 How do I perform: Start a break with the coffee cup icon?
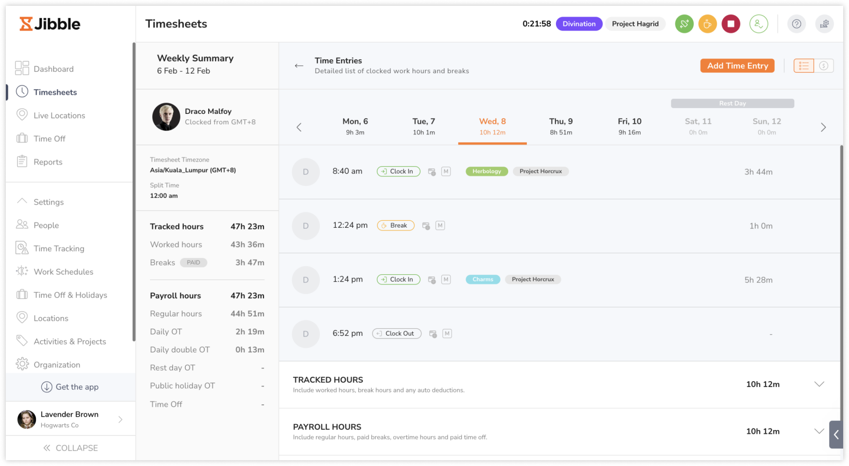(x=707, y=24)
